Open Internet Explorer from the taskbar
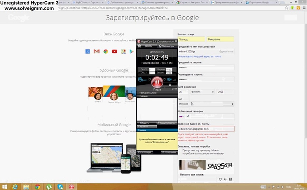 (x=15, y=187)
